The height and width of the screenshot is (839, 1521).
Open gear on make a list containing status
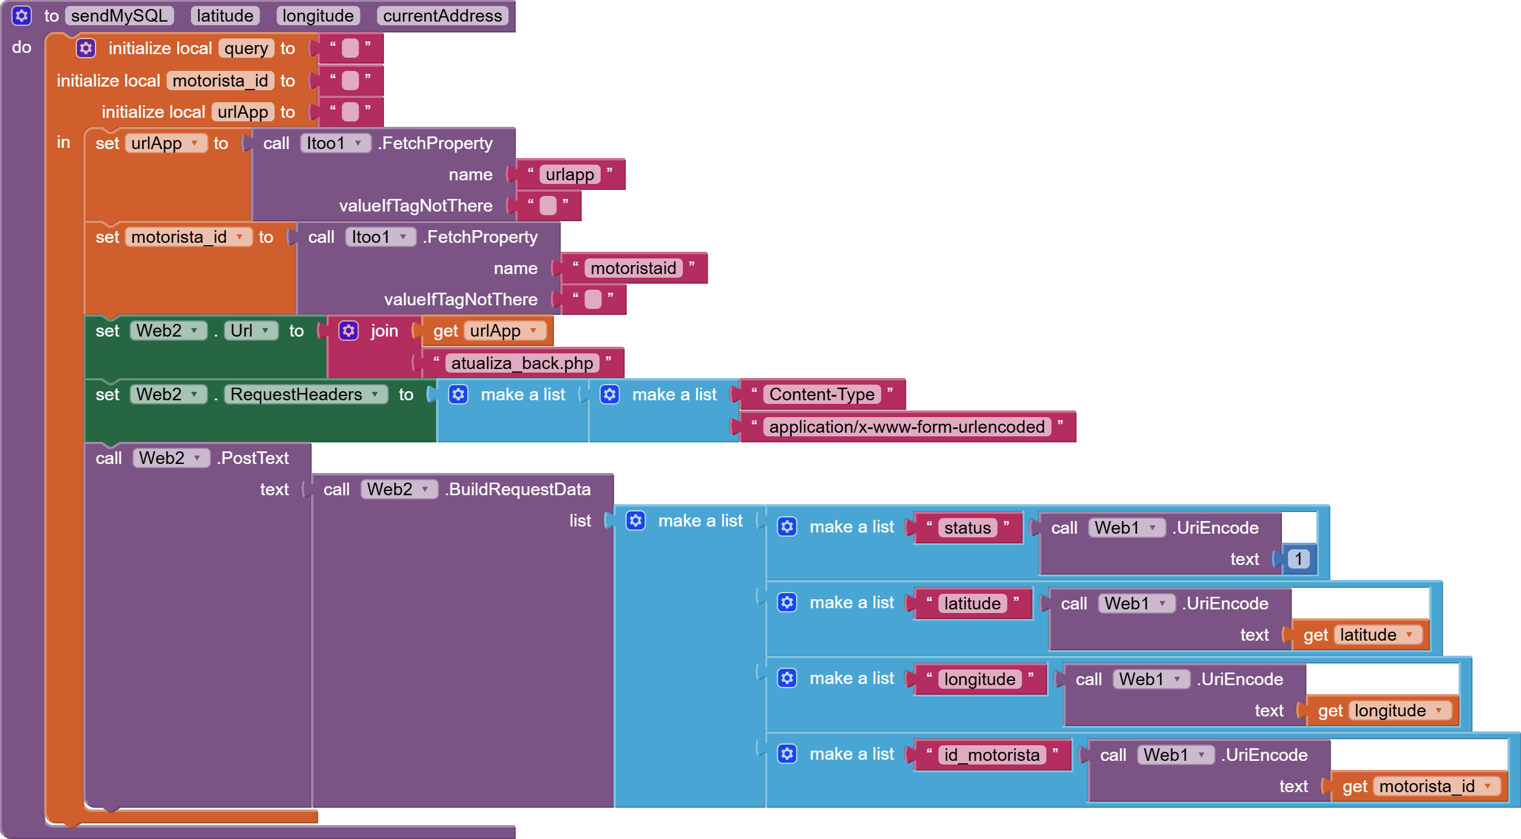787,527
